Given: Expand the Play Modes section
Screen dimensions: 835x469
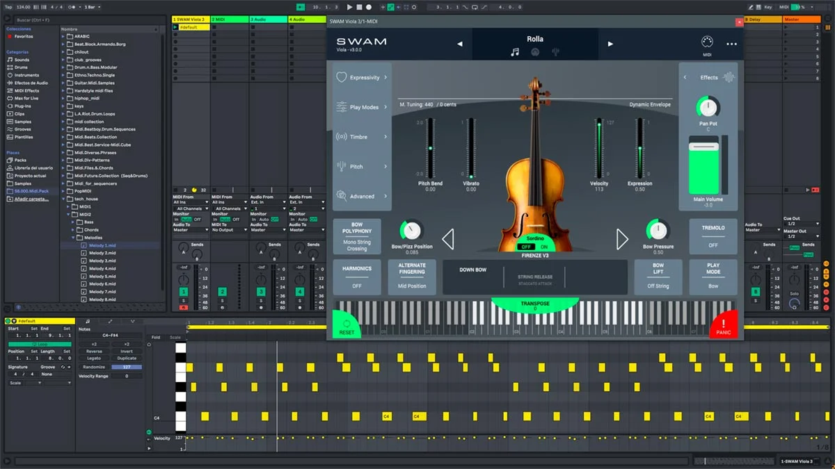Looking at the screenshot, I should pyautogui.click(x=362, y=108).
